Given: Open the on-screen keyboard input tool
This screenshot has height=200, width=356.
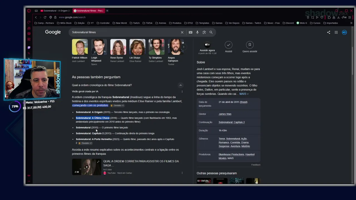Looking at the screenshot, I should point(191,32).
